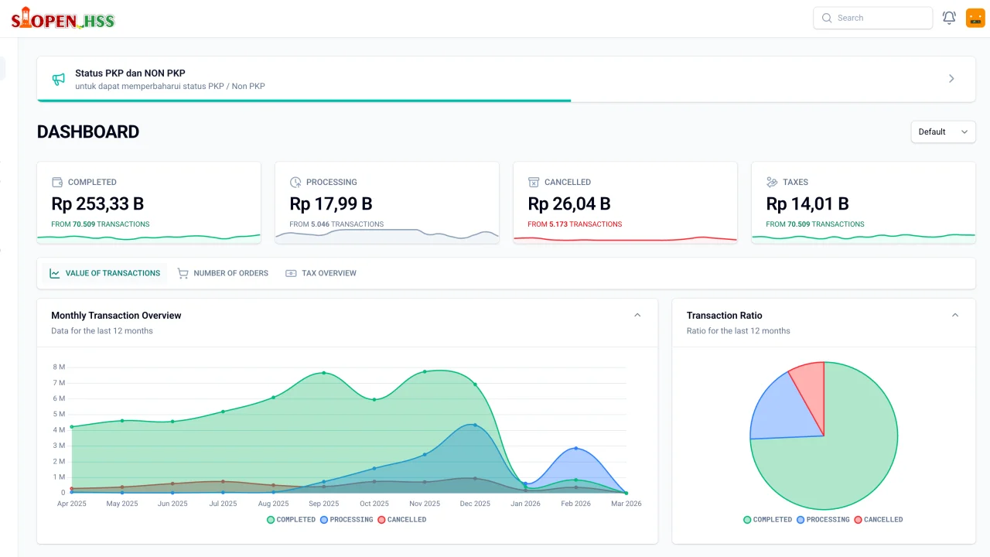This screenshot has height=557, width=990.
Task: Toggle COMPLETED series in the line chart legend
Action: pyautogui.click(x=292, y=520)
